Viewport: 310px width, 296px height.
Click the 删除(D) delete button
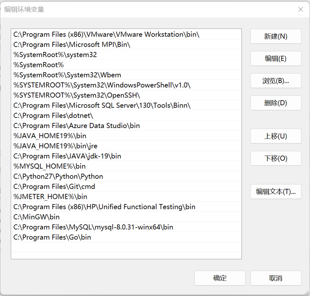click(275, 103)
